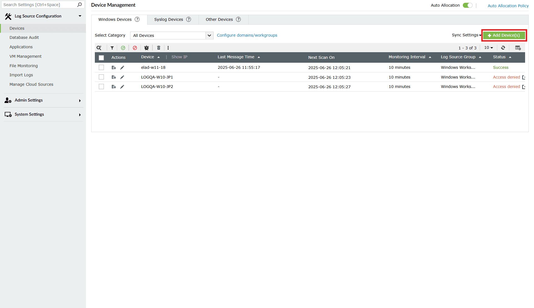The height and width of the screenshot is (308, 534).
Task: Refresh the device list
Action: click(503, 48)
